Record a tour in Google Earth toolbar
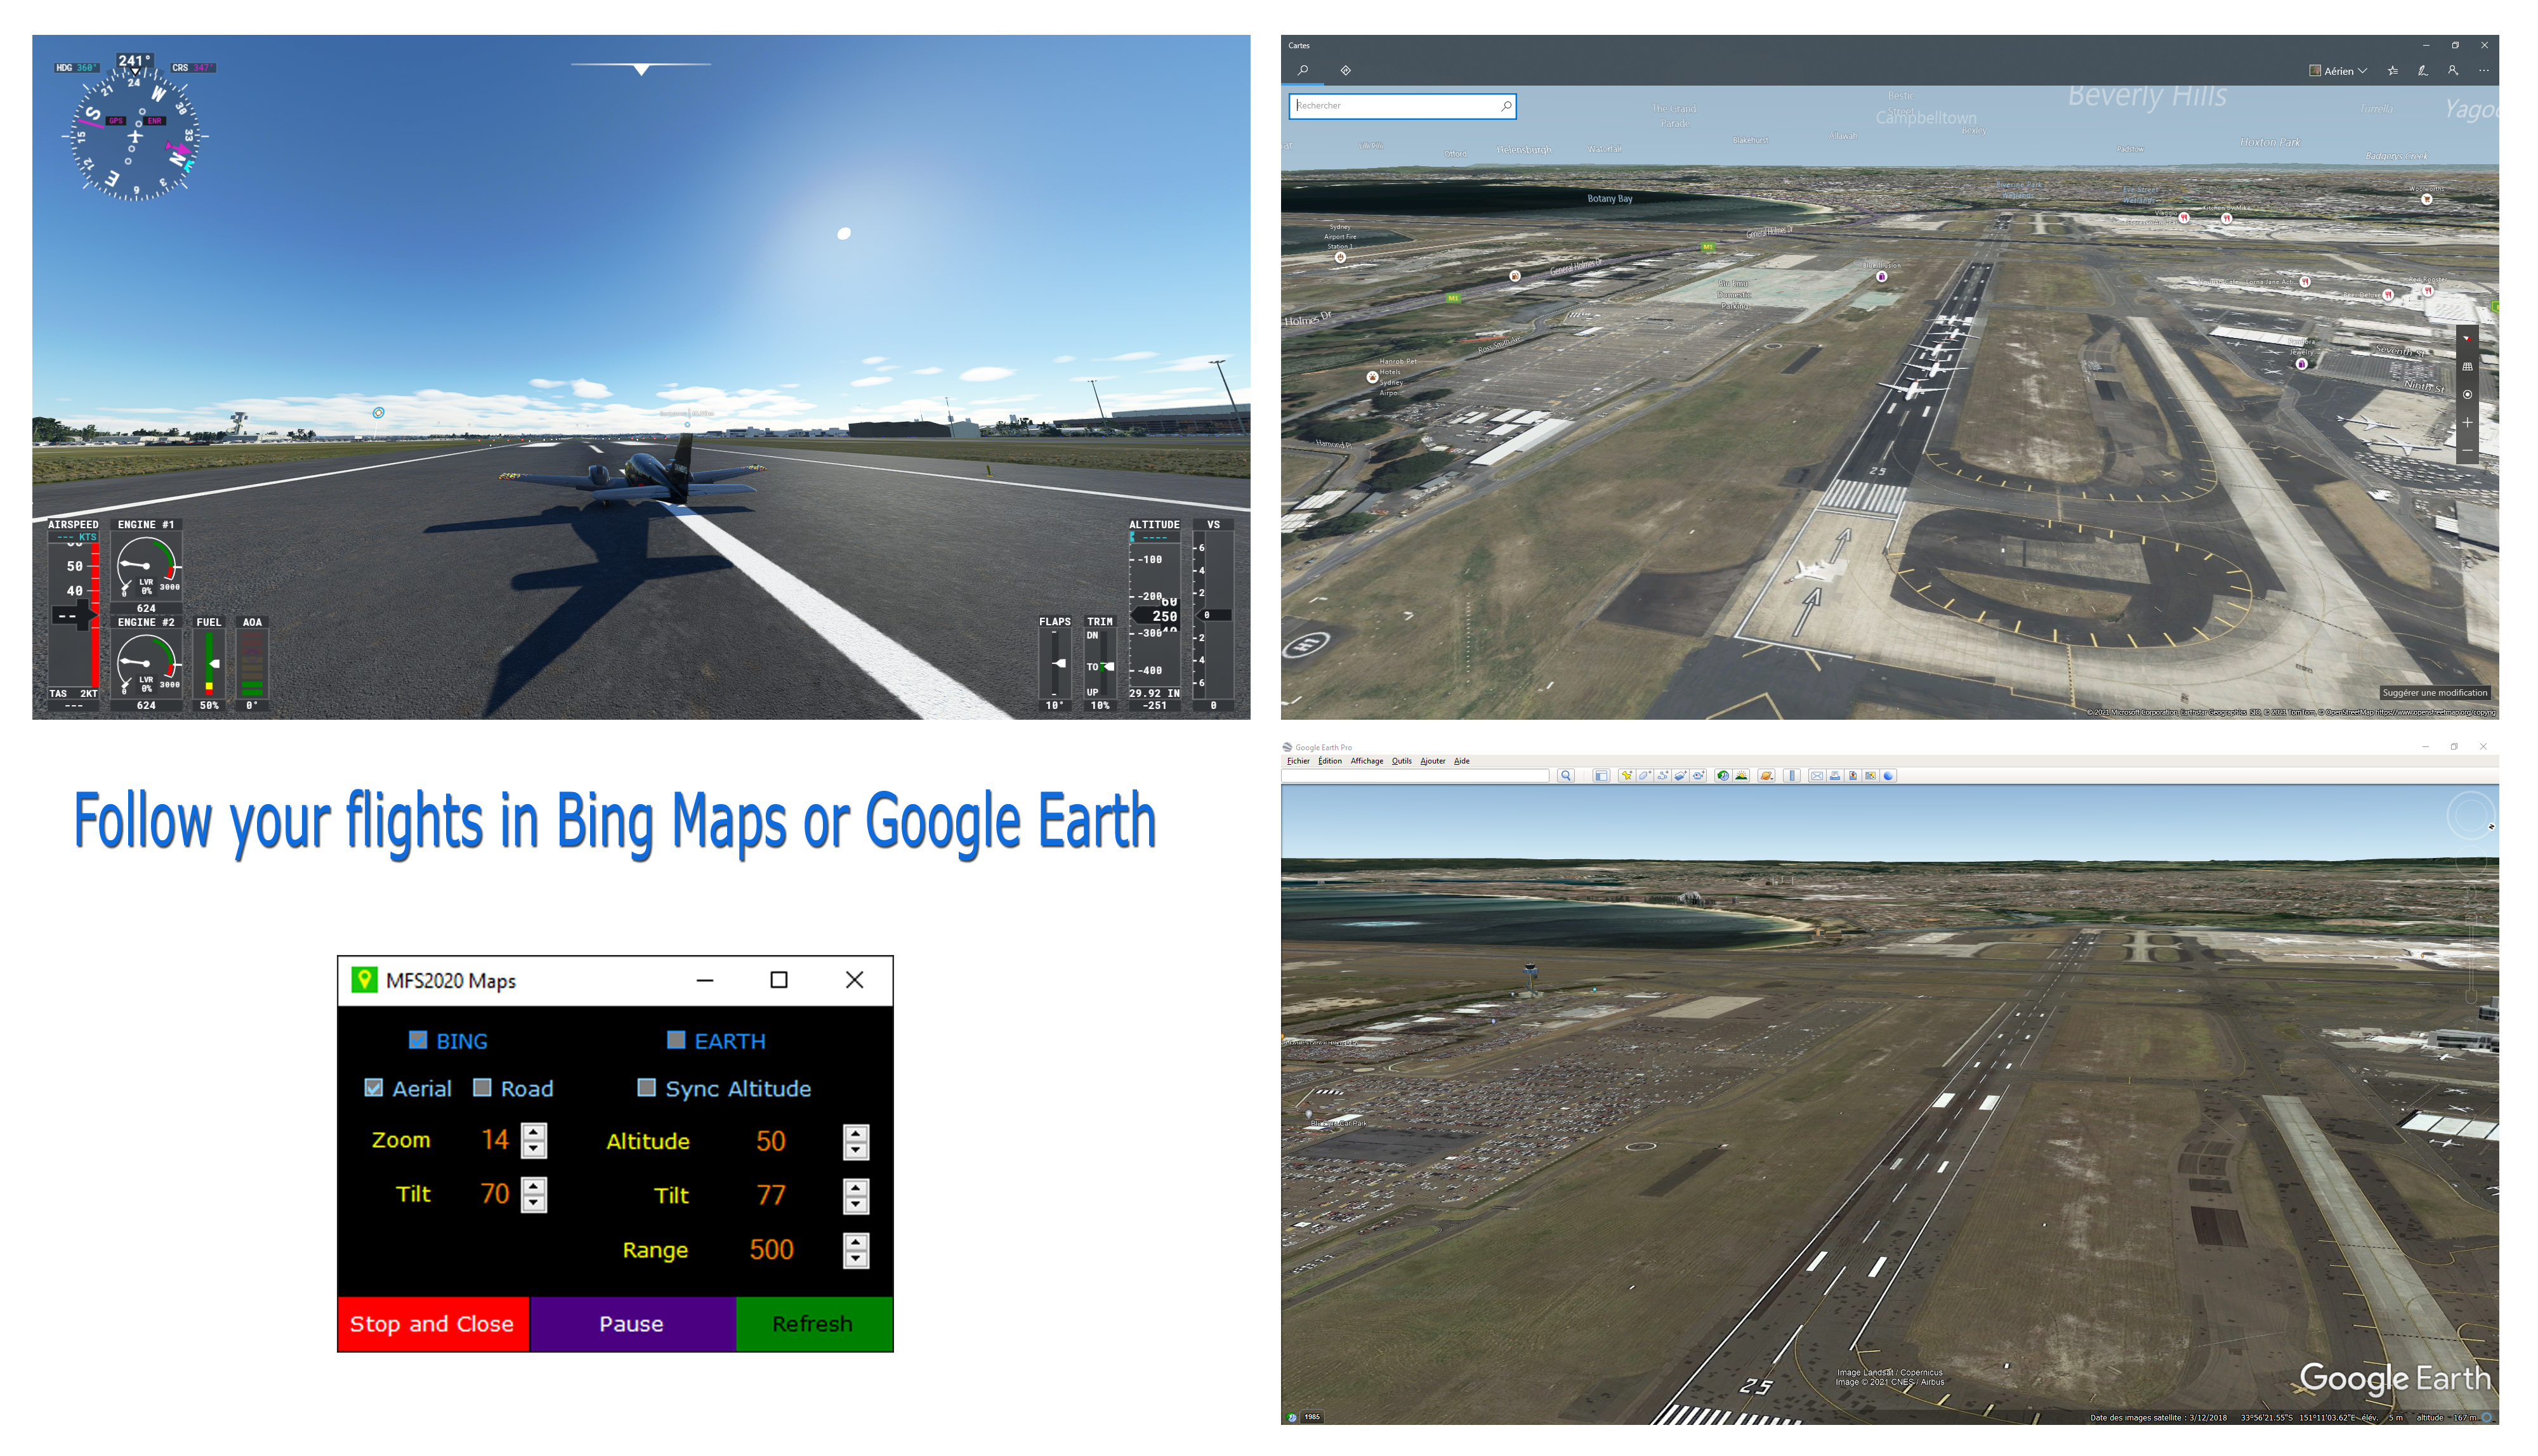Viewport: 2538px width, 1456px height. tap(1699, 776)
